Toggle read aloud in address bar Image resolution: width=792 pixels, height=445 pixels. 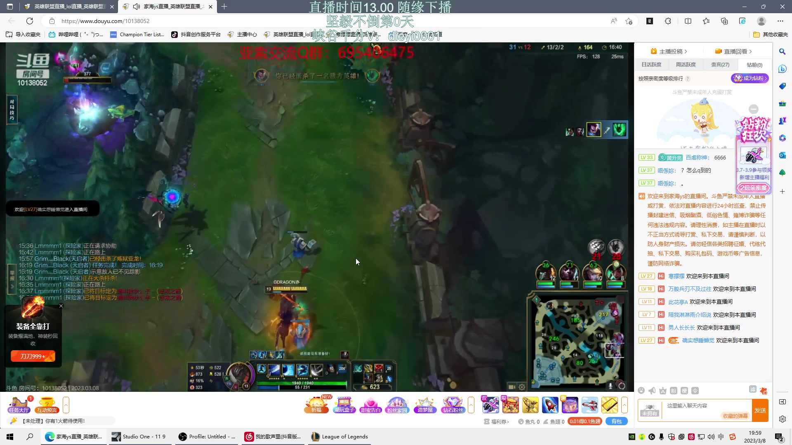(x=614, y=21)
